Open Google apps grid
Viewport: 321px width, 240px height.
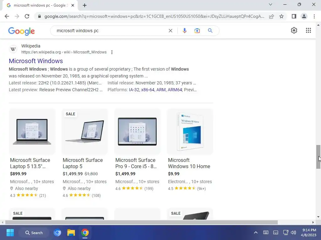(x=308, y=30)
